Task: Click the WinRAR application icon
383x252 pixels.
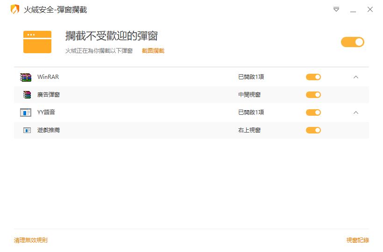Action: click(x=25, y=77)
